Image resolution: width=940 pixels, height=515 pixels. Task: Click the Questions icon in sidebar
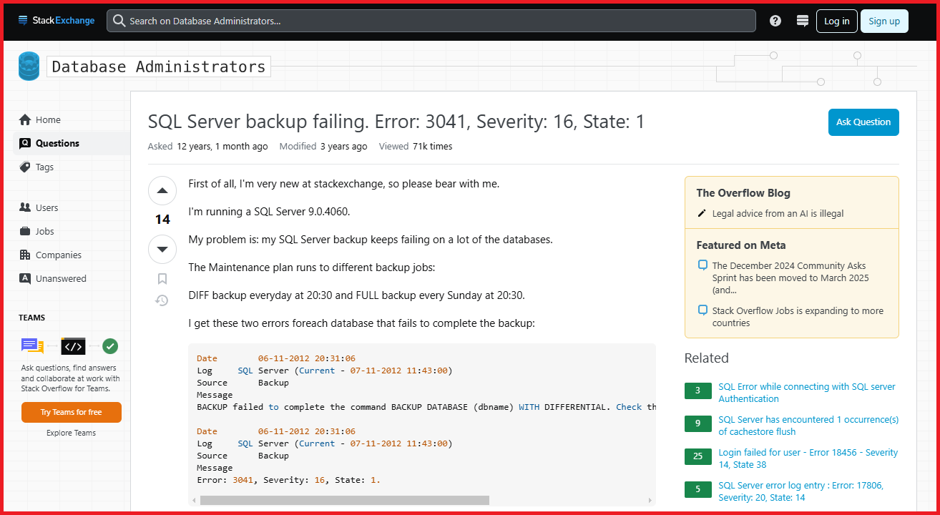25,143
